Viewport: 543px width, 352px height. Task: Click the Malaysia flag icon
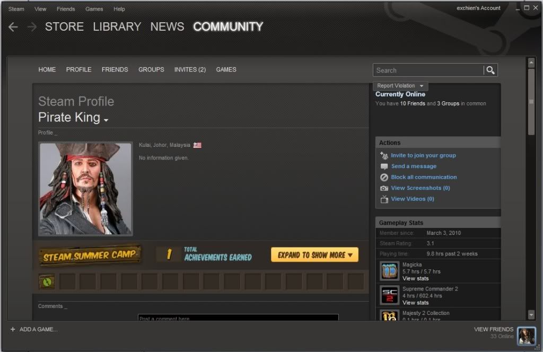pyautogui.click(x=197, y=145)
